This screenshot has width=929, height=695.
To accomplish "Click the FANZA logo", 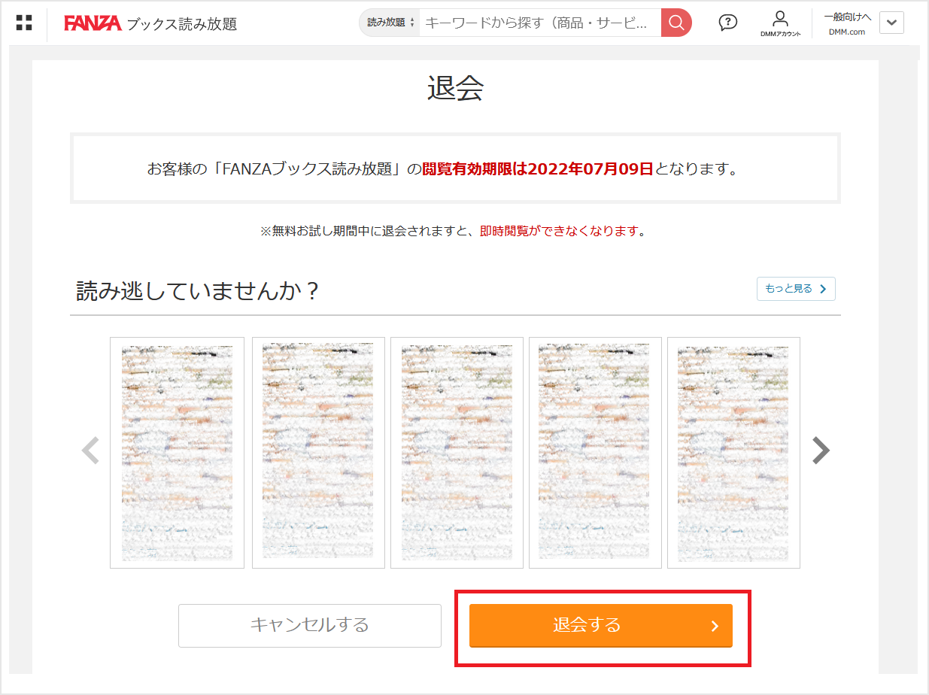I will [x=93, y=23].
